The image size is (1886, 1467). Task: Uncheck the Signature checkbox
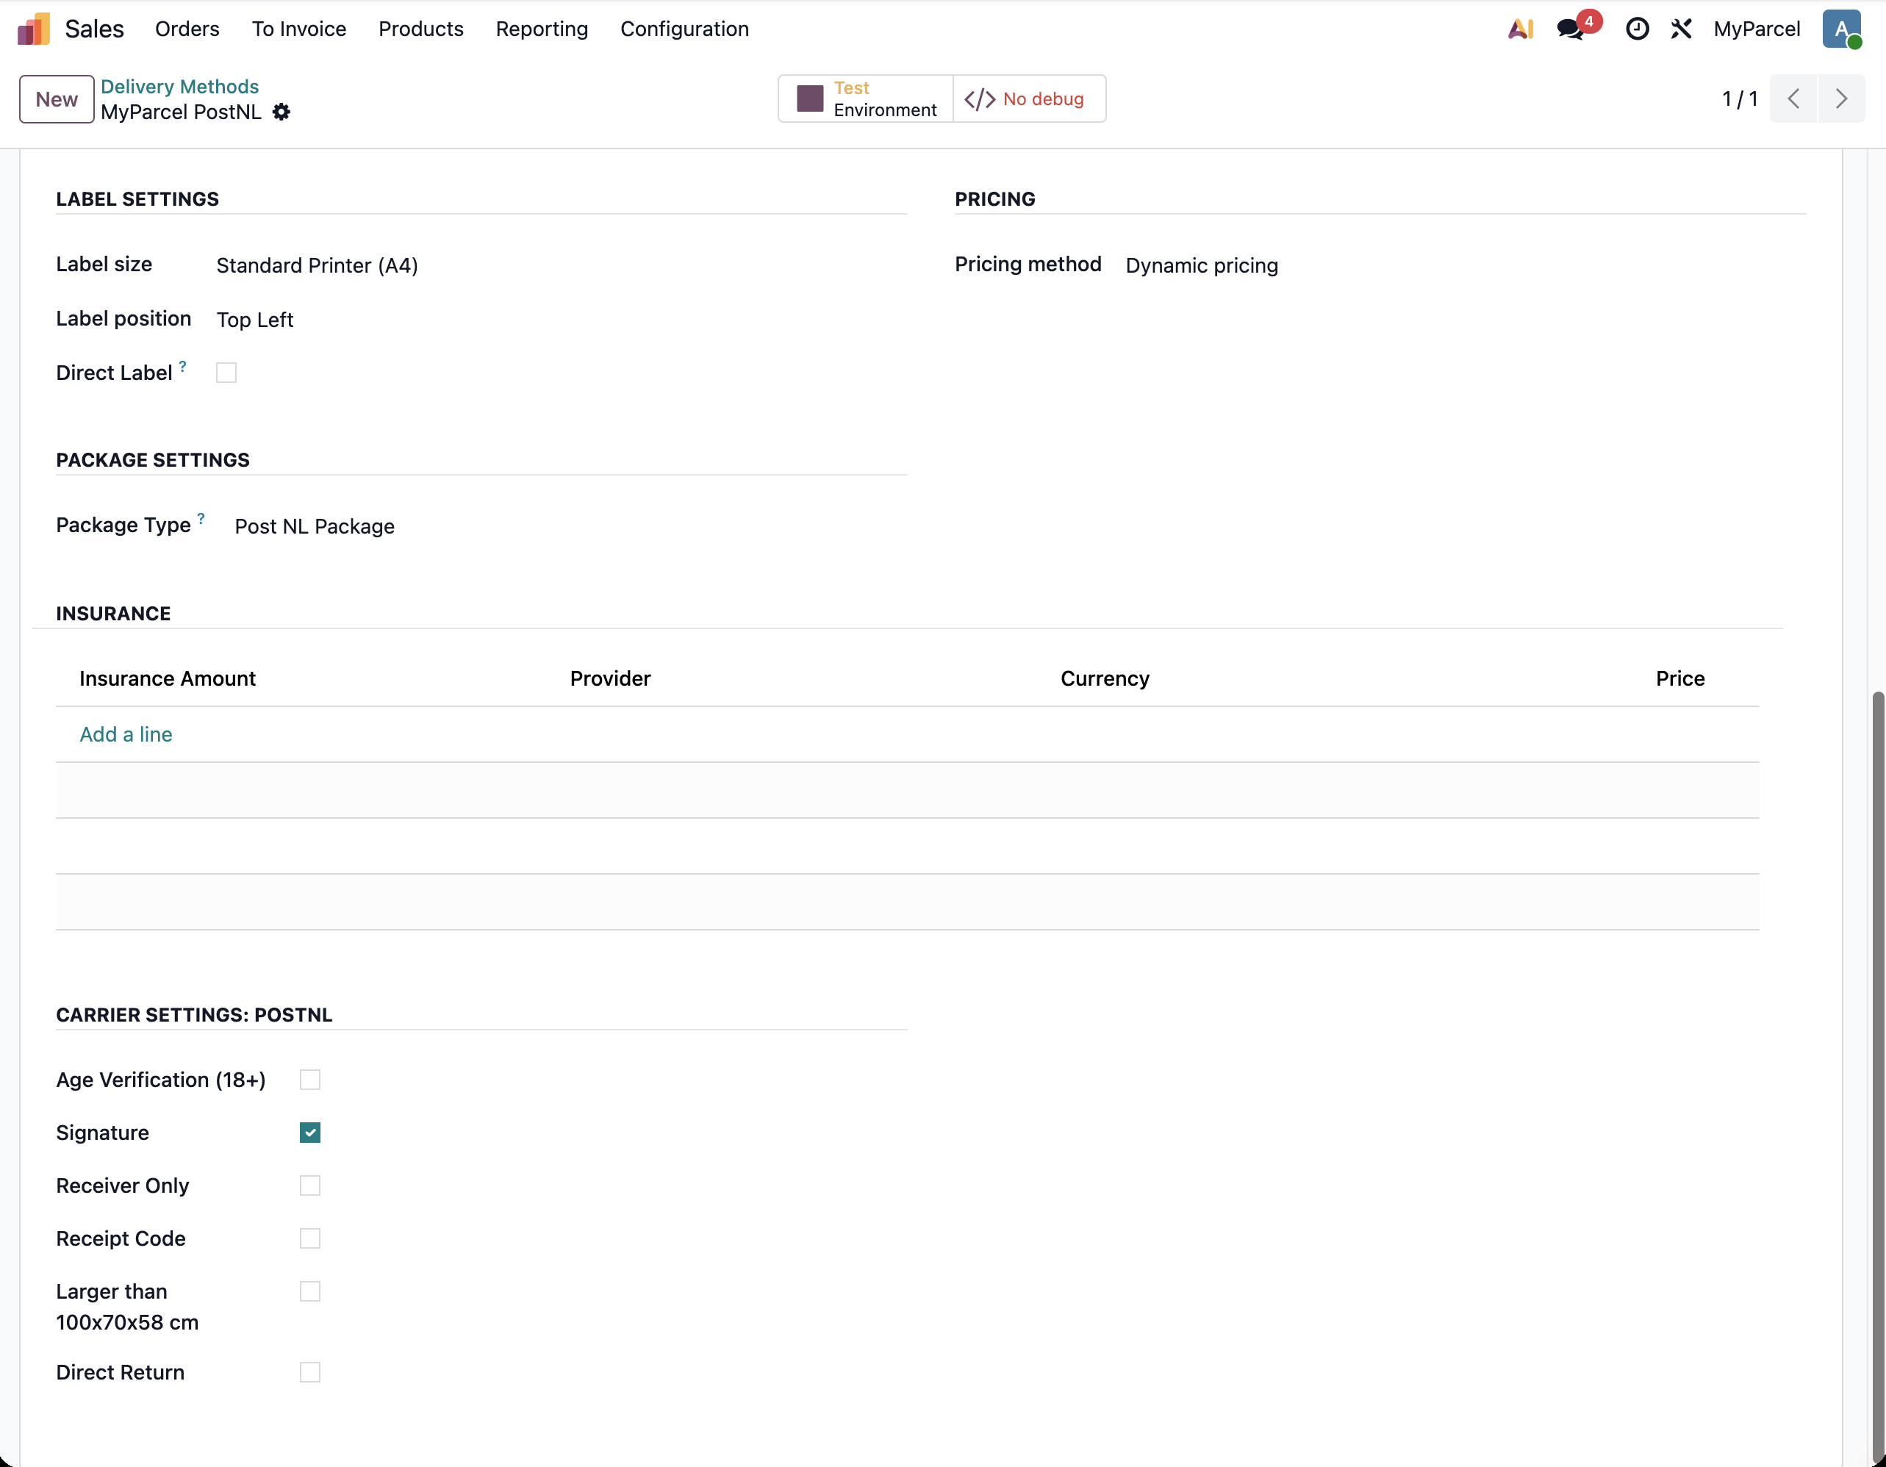[310, 1133]
